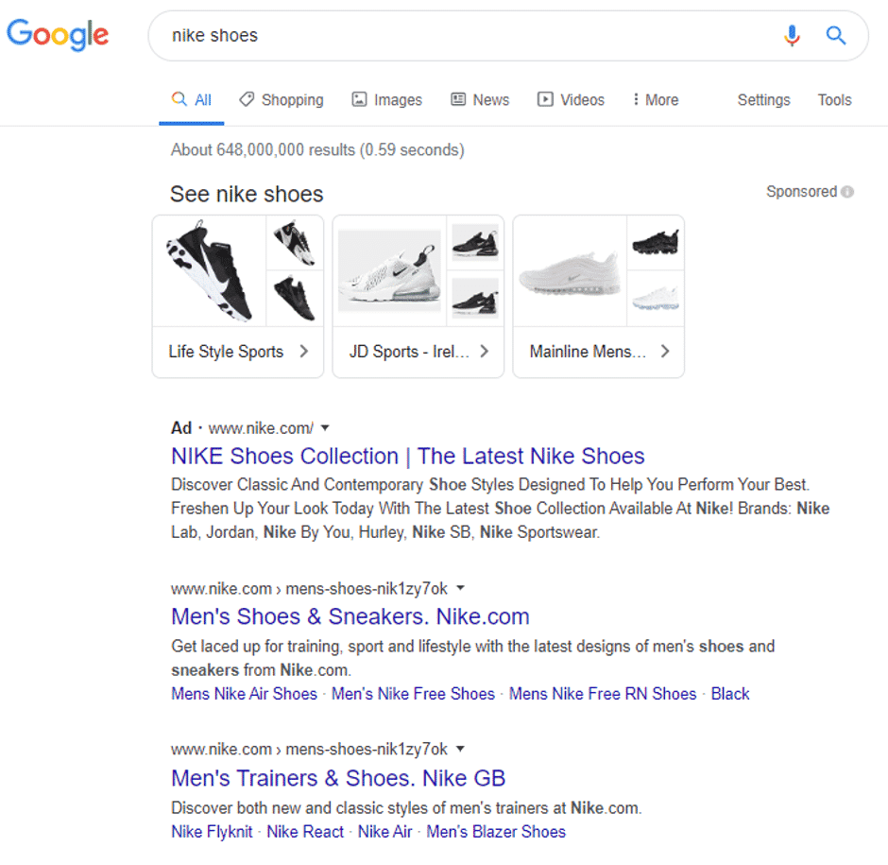Click the Google logo
Screen dimensions: 888x865
(58, 35)
